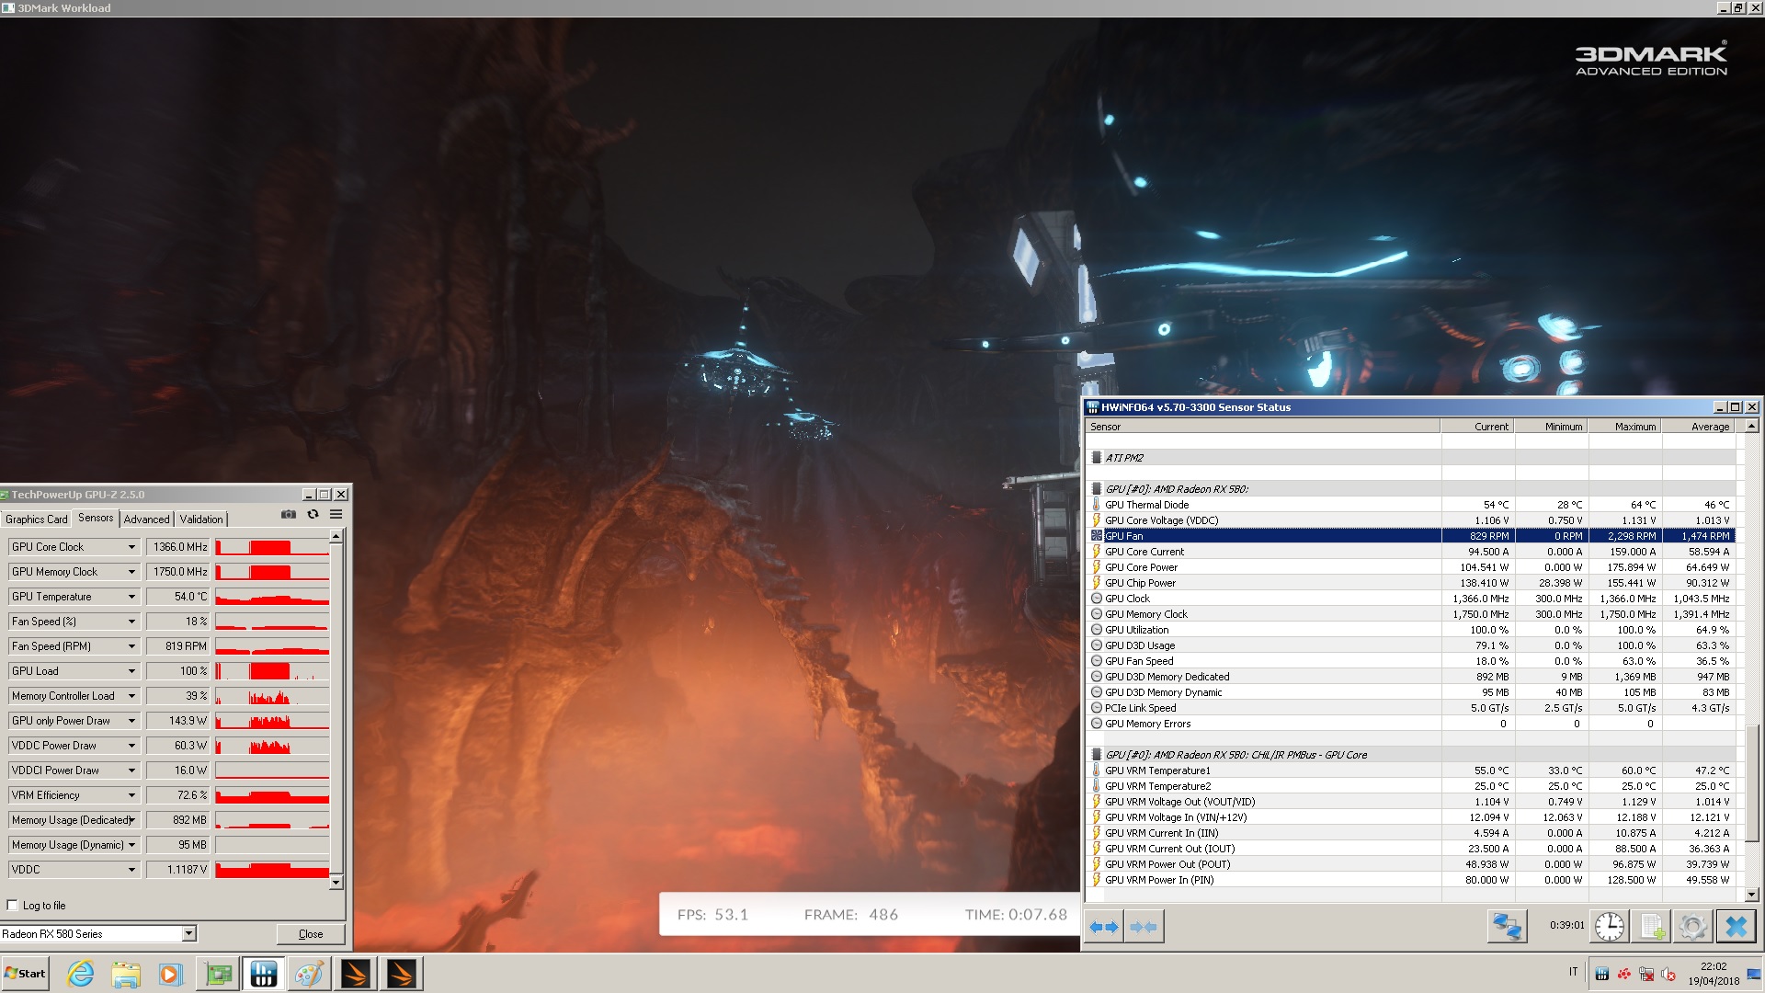The image size is (1765, 993).
Task: Switch to first 3DMark taskbar button
Action: (x=356, y=974)
